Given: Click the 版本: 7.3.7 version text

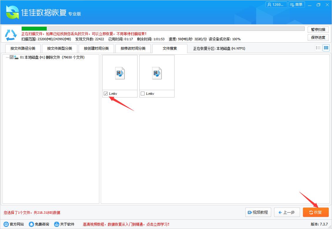Looking at the screenshot, I should pyautogui.click(x=319, y=224).
